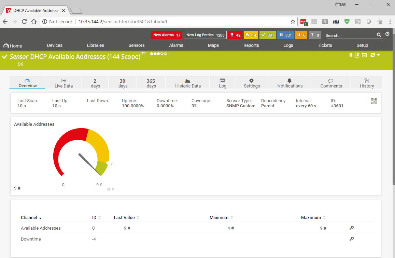Toggle the sensor flag marker
The height and width of the screenshot is (258, 395).
(x=144, y=54)
